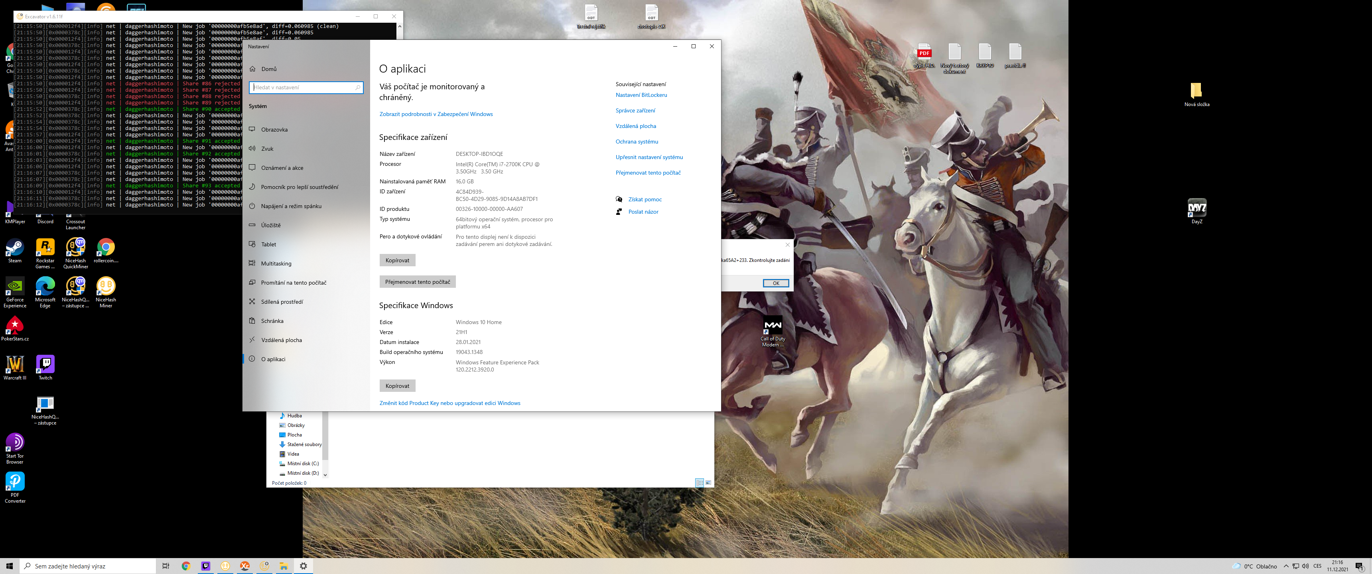Select Twitch desktop icon
Image resolution: width=1372 pixels, height=574 pixels.
45,368
